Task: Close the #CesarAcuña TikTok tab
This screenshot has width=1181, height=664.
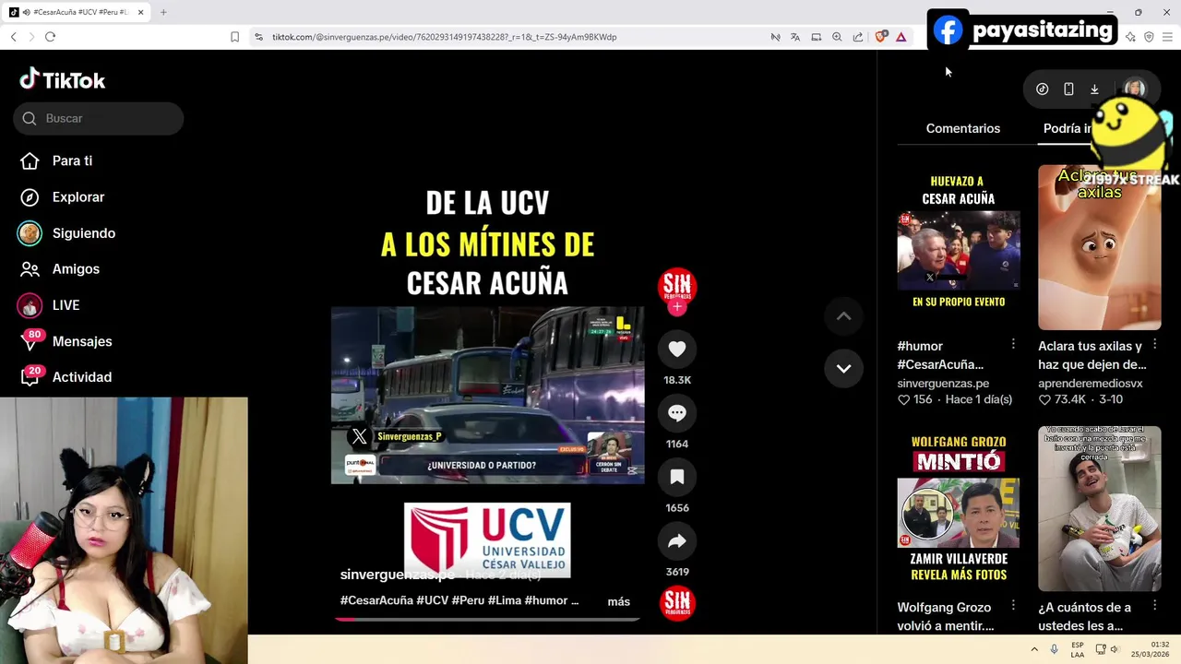Action: click(x=140, y=12)
